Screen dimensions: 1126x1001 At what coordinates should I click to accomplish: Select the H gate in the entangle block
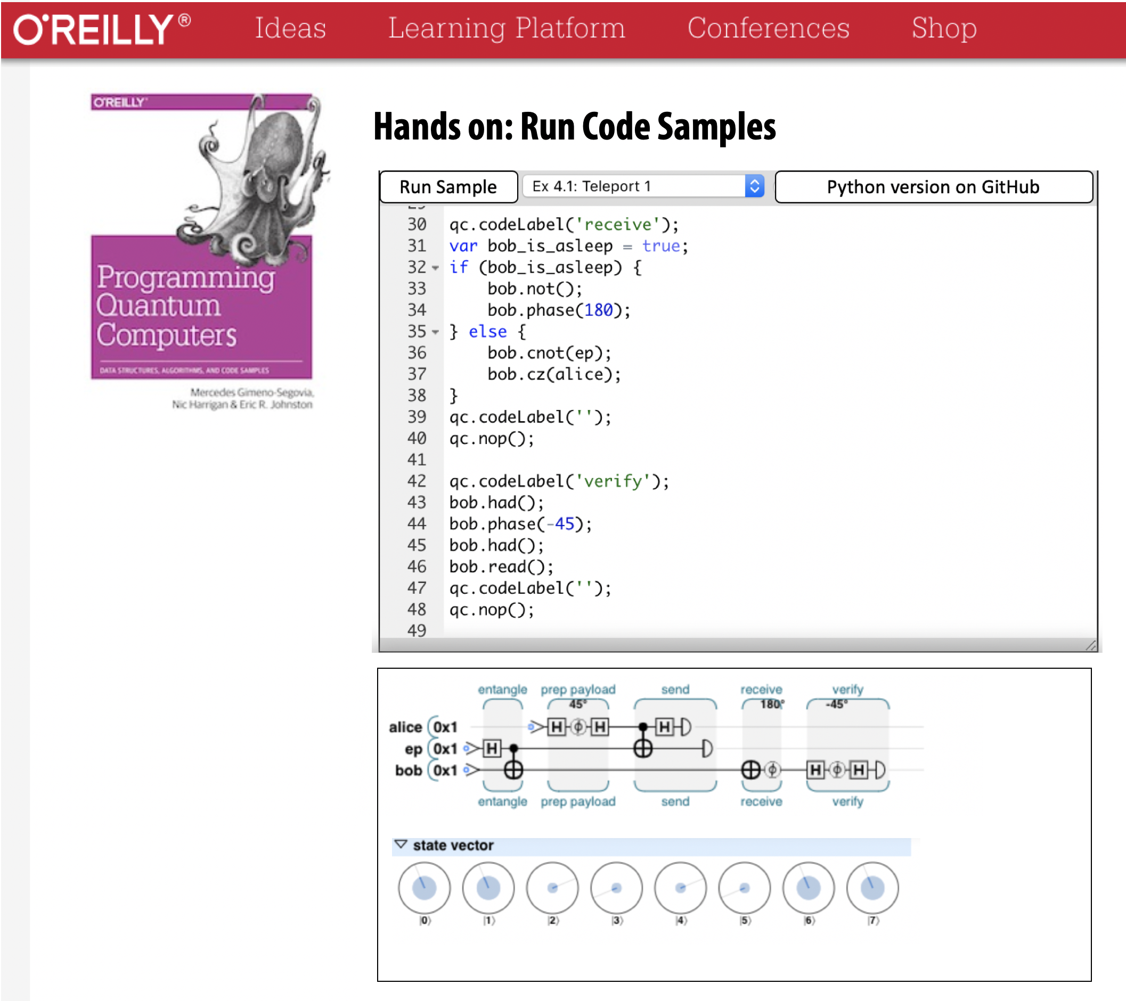click(493, 749)
